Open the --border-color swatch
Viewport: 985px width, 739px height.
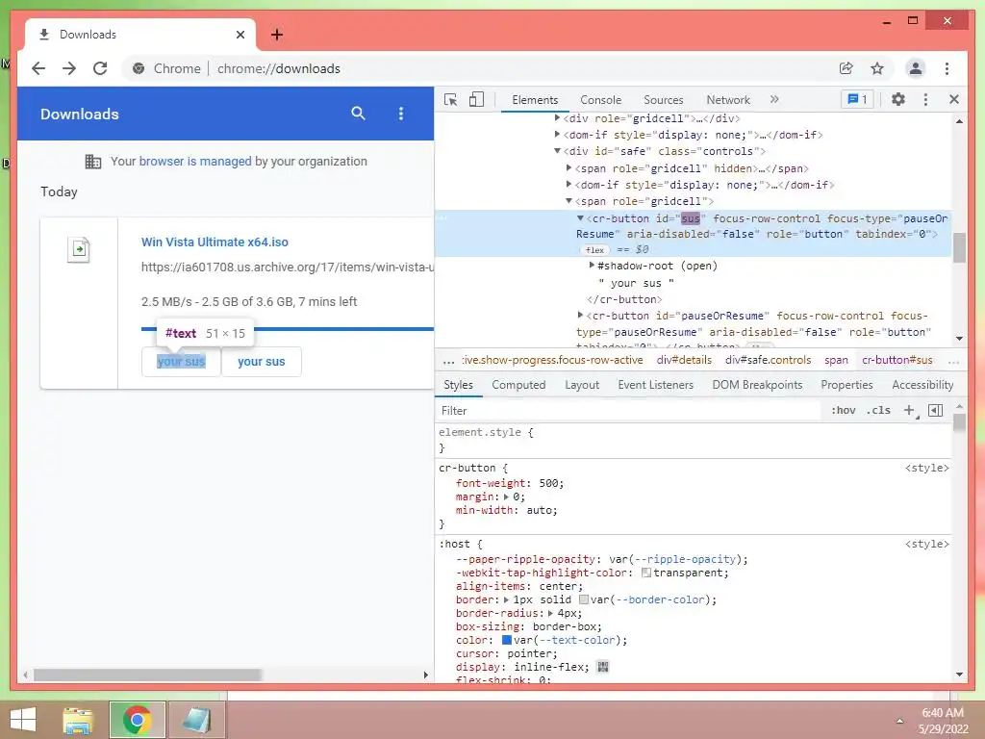[x=583, y=599]
